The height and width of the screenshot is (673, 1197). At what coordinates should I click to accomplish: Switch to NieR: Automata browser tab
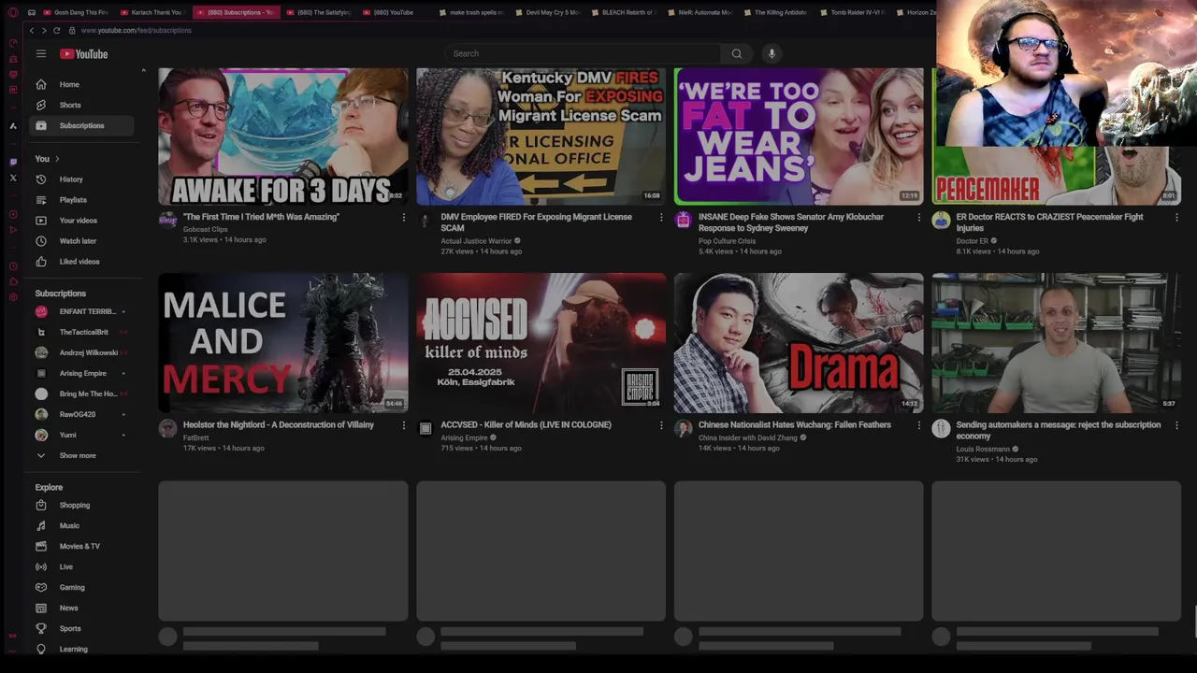click(699, 12)
